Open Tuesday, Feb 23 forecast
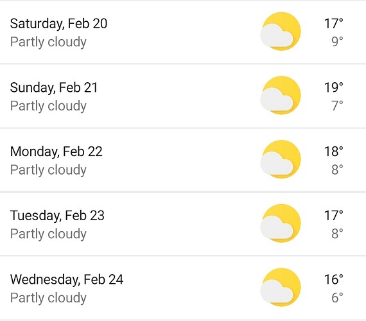366x321 pixels. (183, 224)
